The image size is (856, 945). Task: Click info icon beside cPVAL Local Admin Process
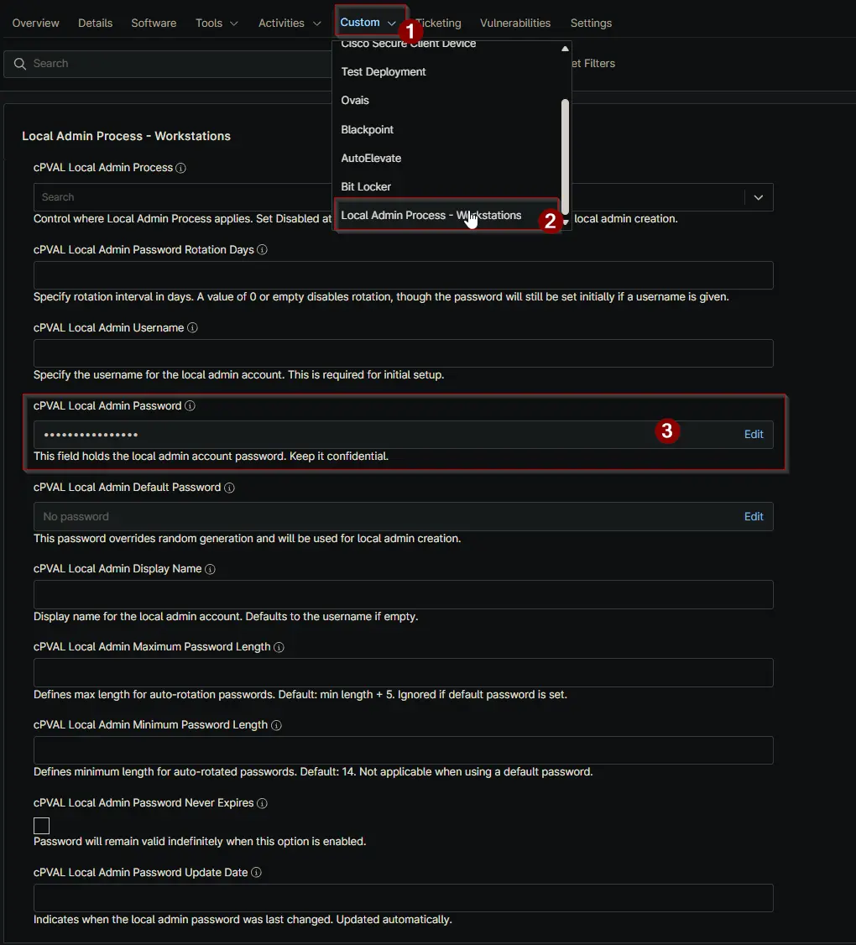pos(180,168)
